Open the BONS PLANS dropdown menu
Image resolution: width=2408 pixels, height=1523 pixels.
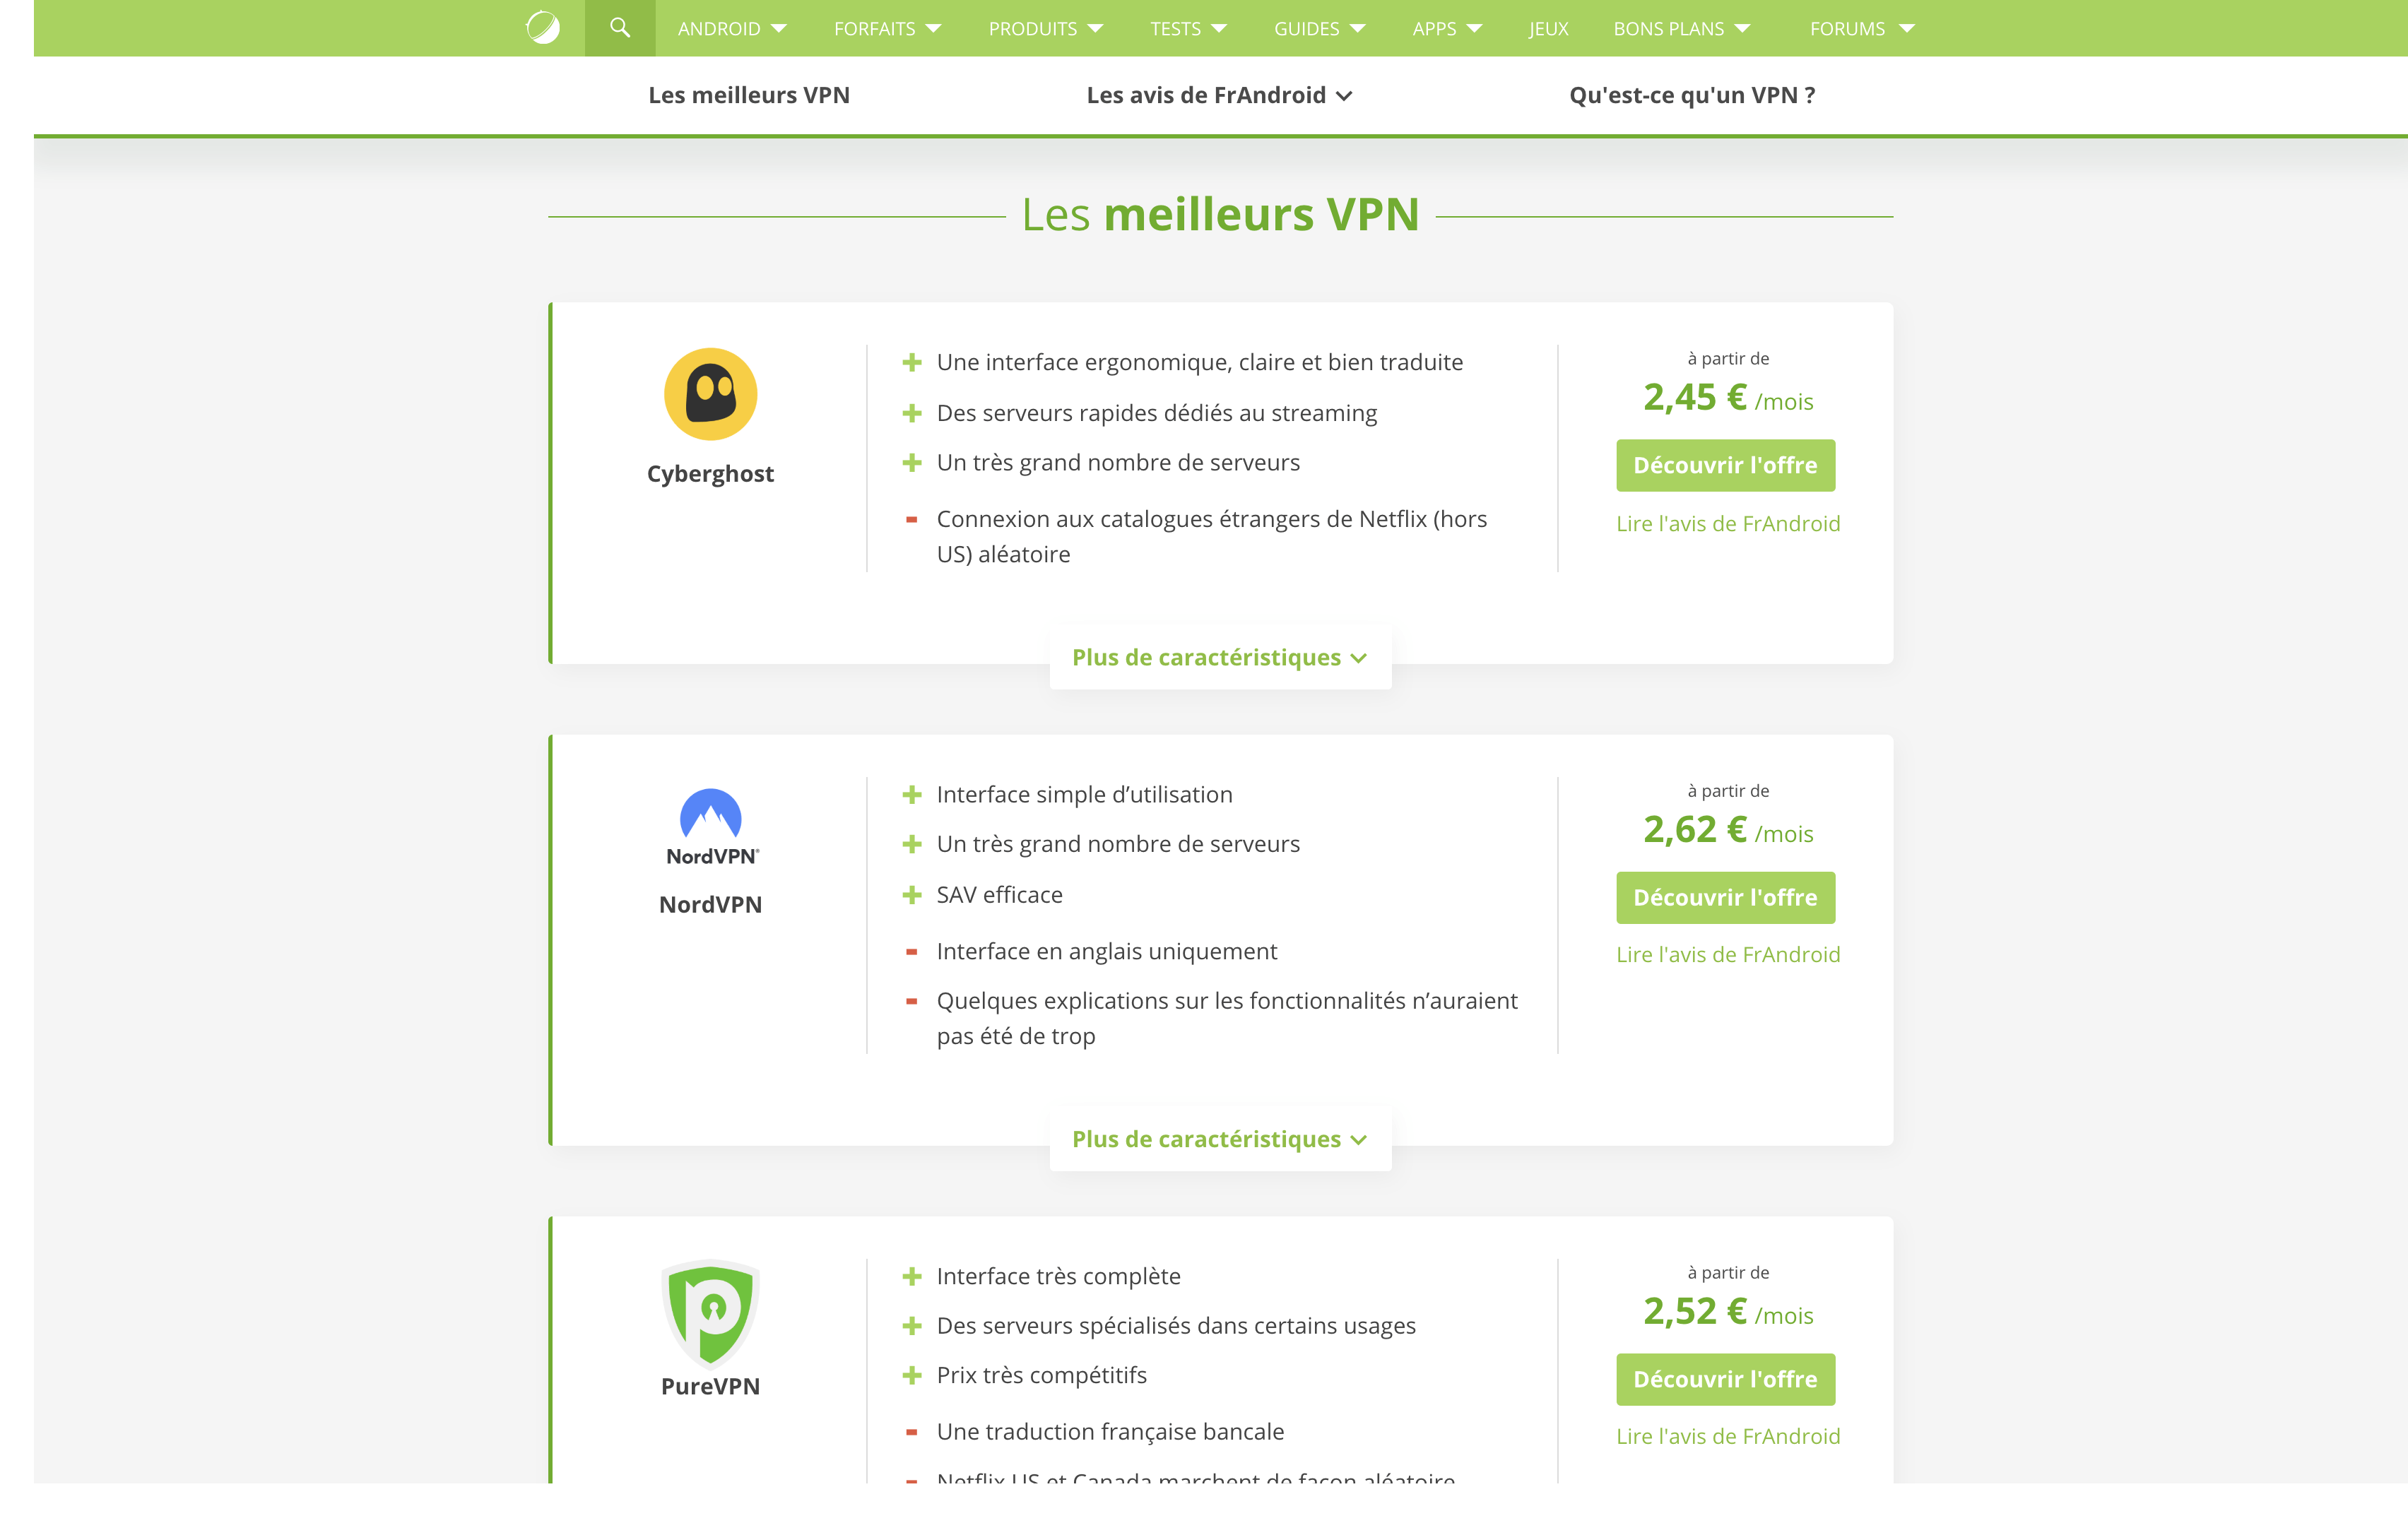tap(1682, 29)
